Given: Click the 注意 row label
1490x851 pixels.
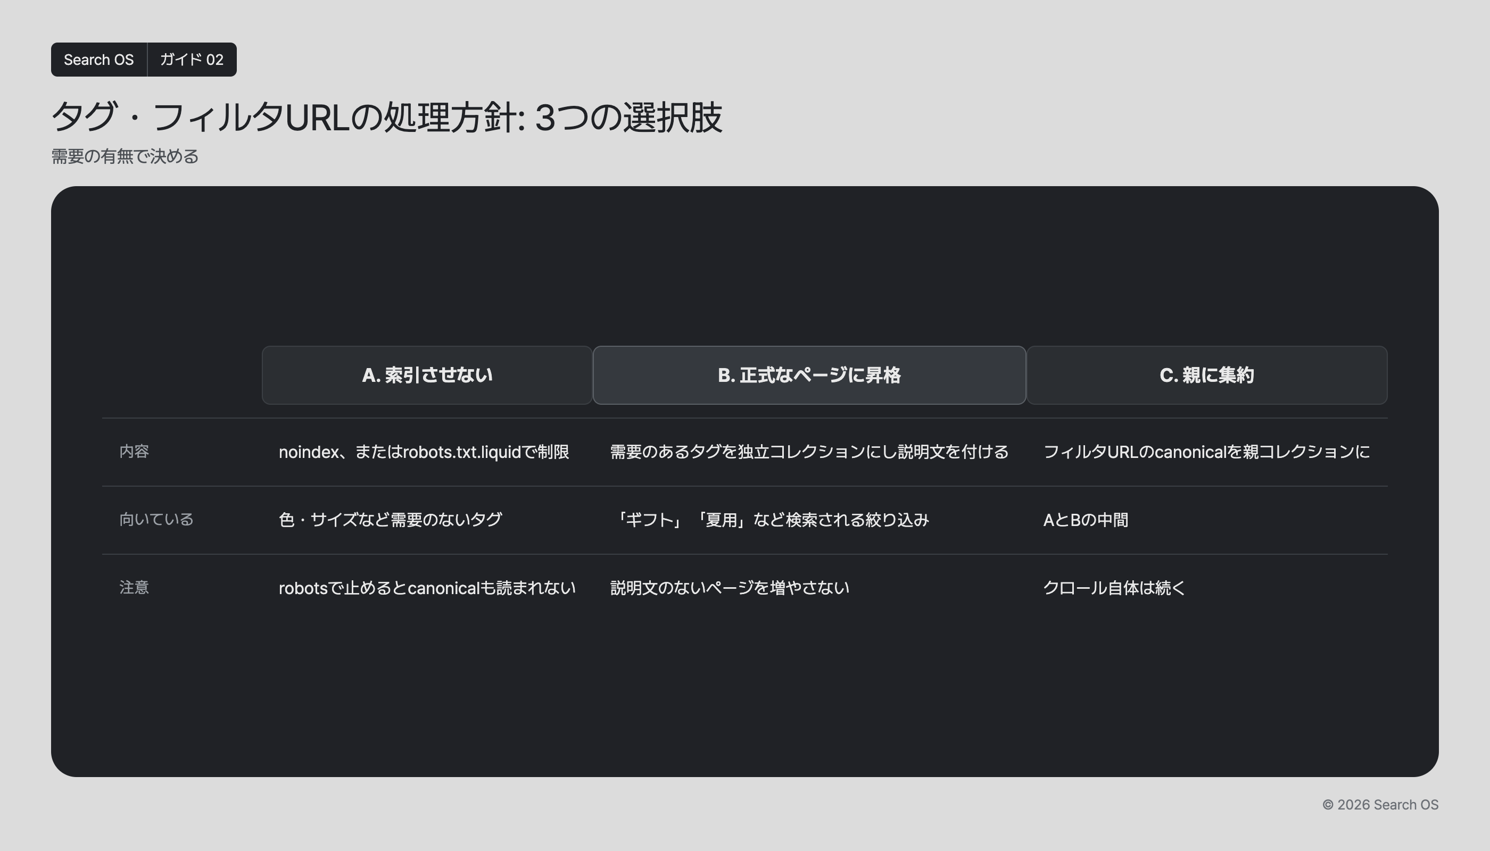Looking at the screenshot, I should [134, 587].
